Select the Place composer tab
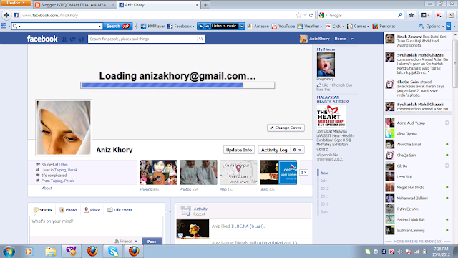 tap(92, 210)
